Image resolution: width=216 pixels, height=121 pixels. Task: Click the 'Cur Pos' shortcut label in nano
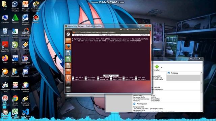tap(141, 78)
